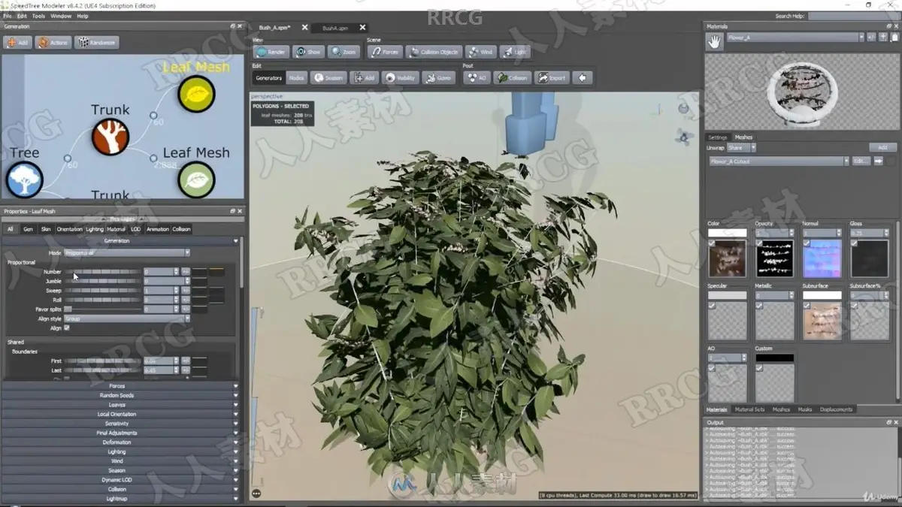
Task: Select the green Leaf Mesh node
Action: point(196,180)
